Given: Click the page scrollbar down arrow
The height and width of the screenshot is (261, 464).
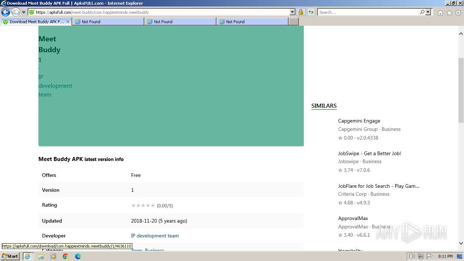Looking at the screenshot, I should pyautogui.click(x=461, y=243).
